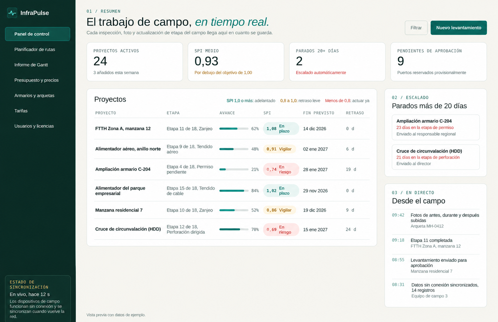Click the 62% progress bar
The width and height of the screenshot is (498, 322).
pos(234,129)
